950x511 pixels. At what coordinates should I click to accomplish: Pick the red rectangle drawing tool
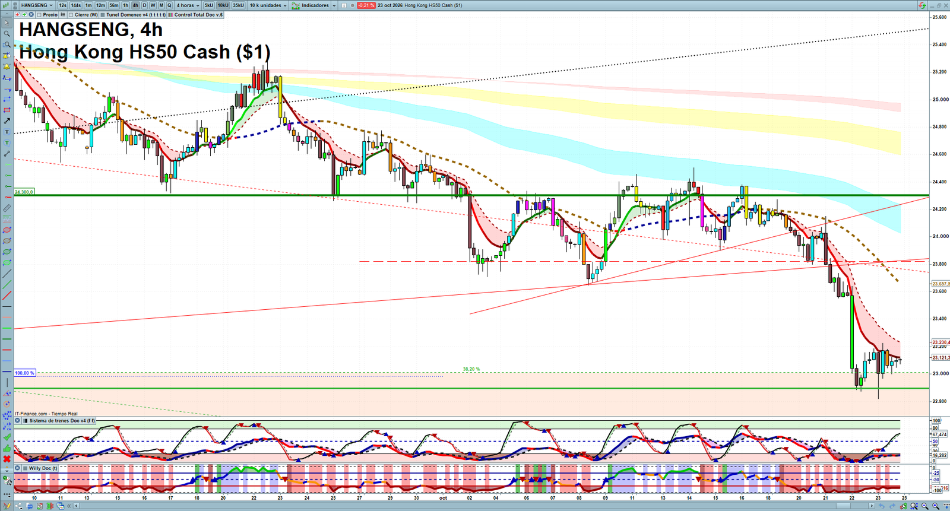click(x=7, y=110)
